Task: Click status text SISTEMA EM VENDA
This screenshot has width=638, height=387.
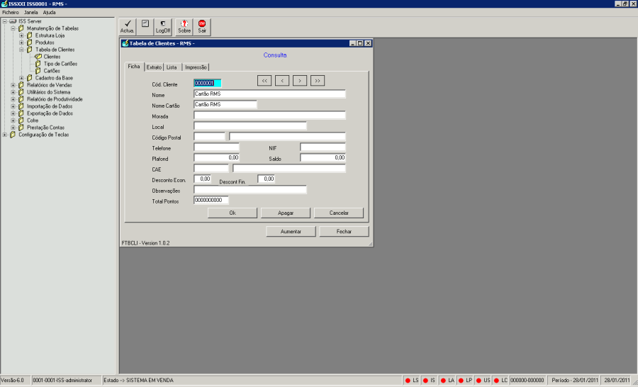Action: (150, 381)
